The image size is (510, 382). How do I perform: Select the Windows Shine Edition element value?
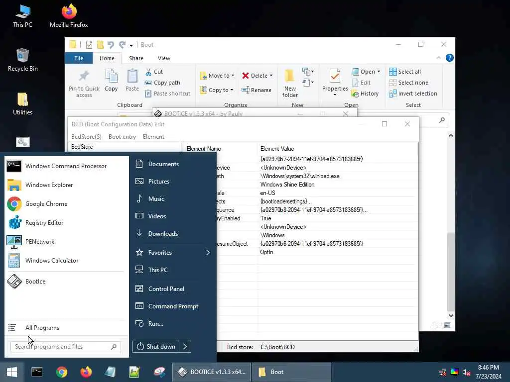pos(287,185)
